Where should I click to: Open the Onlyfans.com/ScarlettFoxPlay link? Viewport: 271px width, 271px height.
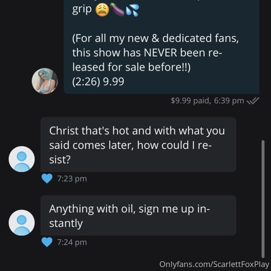point(214,264)
